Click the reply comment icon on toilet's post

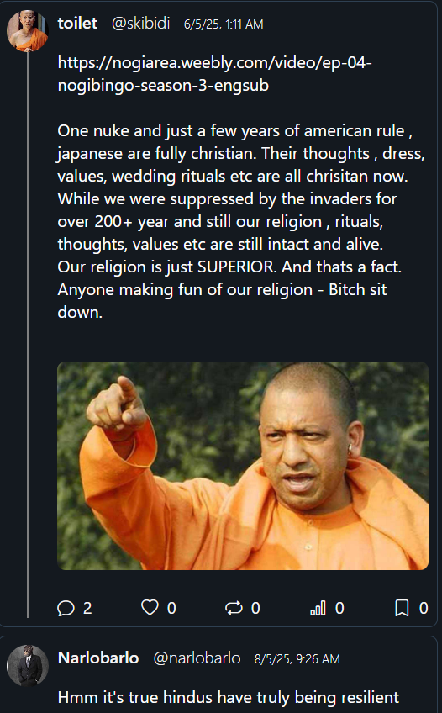pyautogui.click(x=66, y=608)
